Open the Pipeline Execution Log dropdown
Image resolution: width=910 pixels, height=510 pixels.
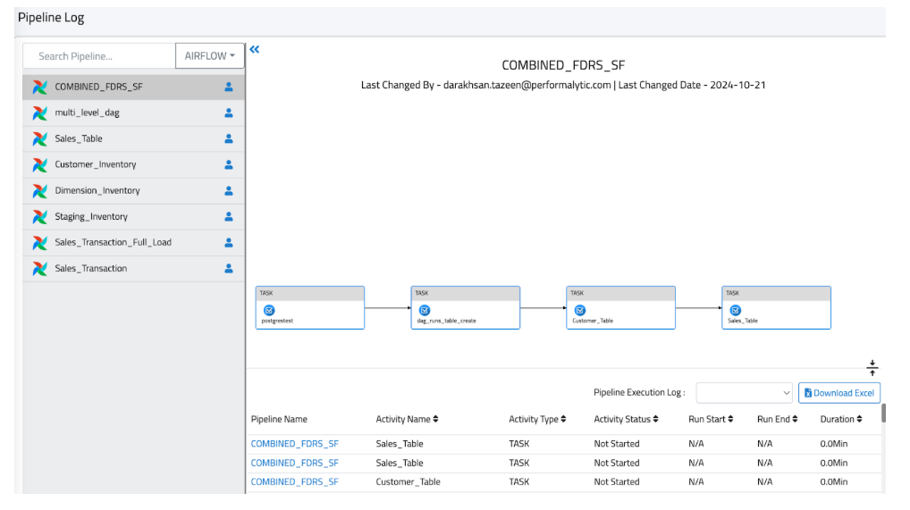(x=744, y=393)
